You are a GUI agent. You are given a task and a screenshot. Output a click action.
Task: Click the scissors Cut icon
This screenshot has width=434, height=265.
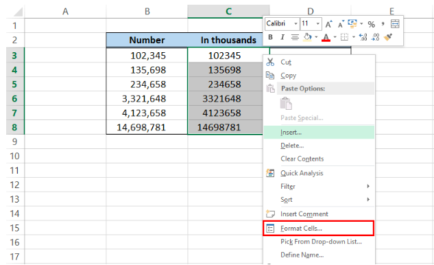(270, 62)
